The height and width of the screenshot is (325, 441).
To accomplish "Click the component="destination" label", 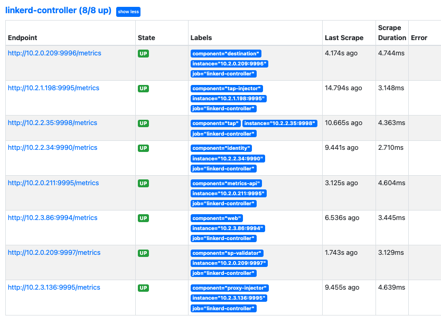I will coord(226,54).
